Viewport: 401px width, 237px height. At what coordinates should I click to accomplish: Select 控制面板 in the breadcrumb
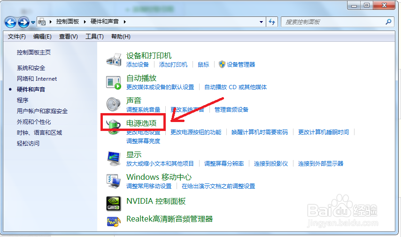[68, 22]
